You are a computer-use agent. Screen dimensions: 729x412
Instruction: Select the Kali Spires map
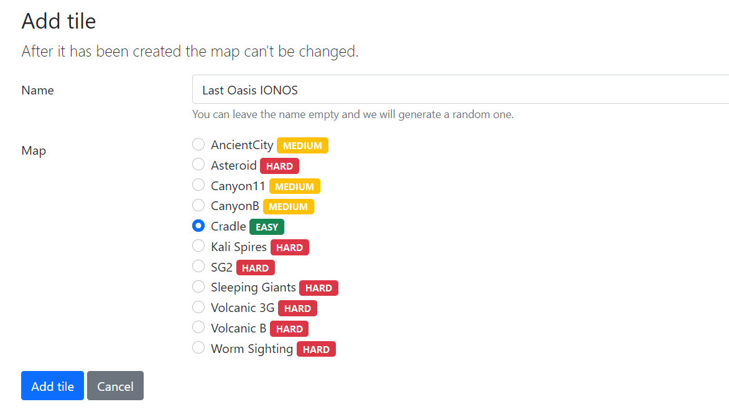click(x=198, y=245)
